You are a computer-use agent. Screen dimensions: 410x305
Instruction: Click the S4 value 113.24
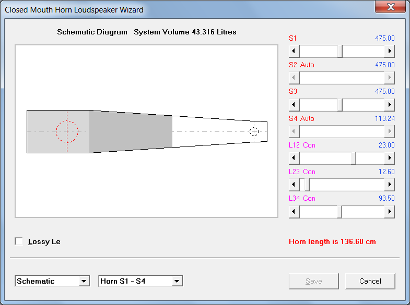tap(385, 118)
